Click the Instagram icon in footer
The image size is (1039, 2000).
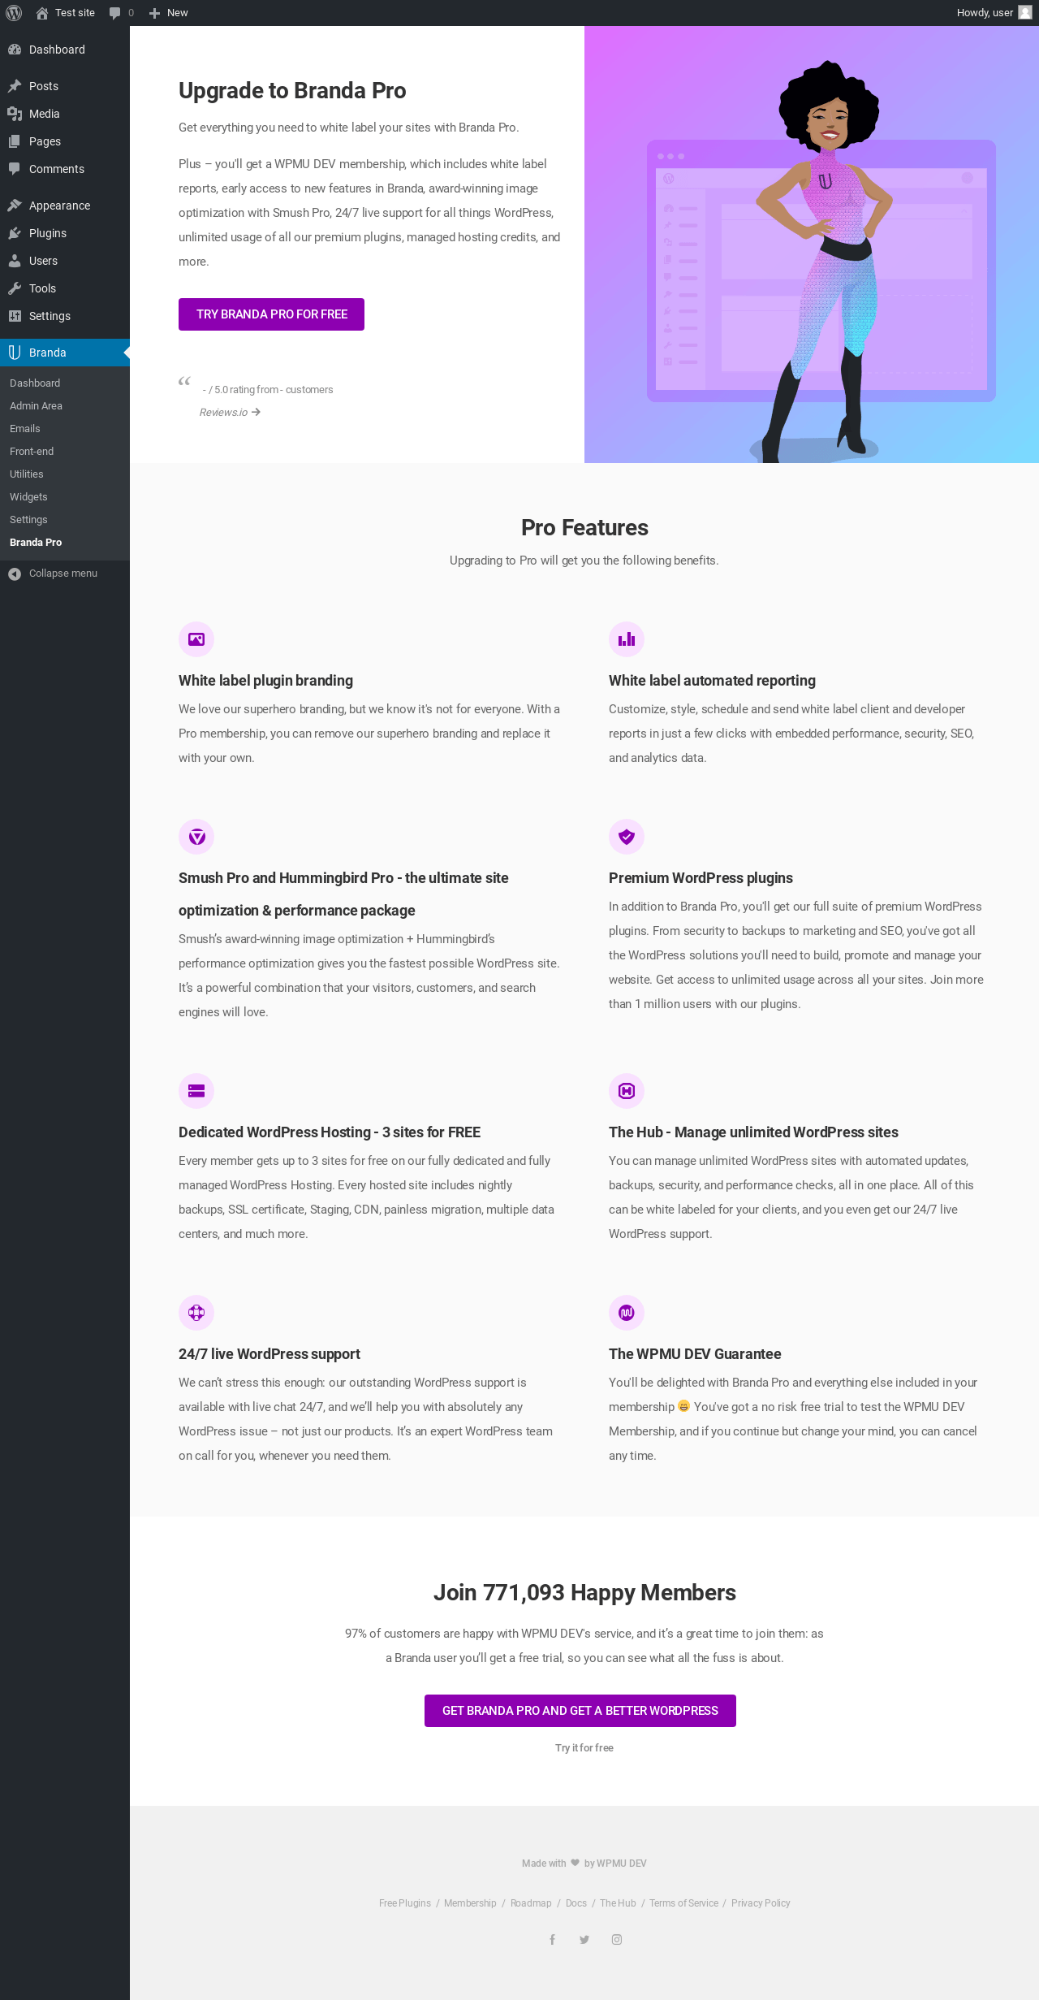coord(617,1939)
